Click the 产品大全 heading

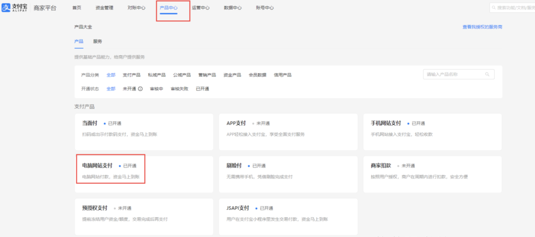click(83, 27)
